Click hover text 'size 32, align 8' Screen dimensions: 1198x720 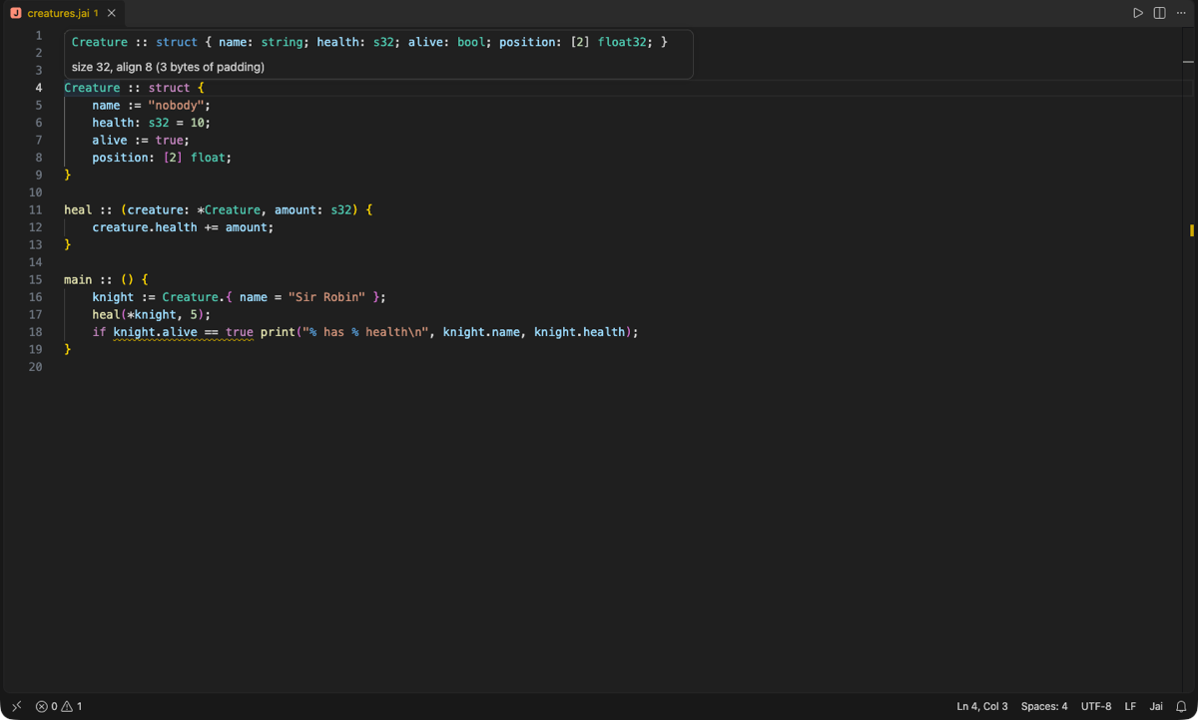(x=110, y=67)
